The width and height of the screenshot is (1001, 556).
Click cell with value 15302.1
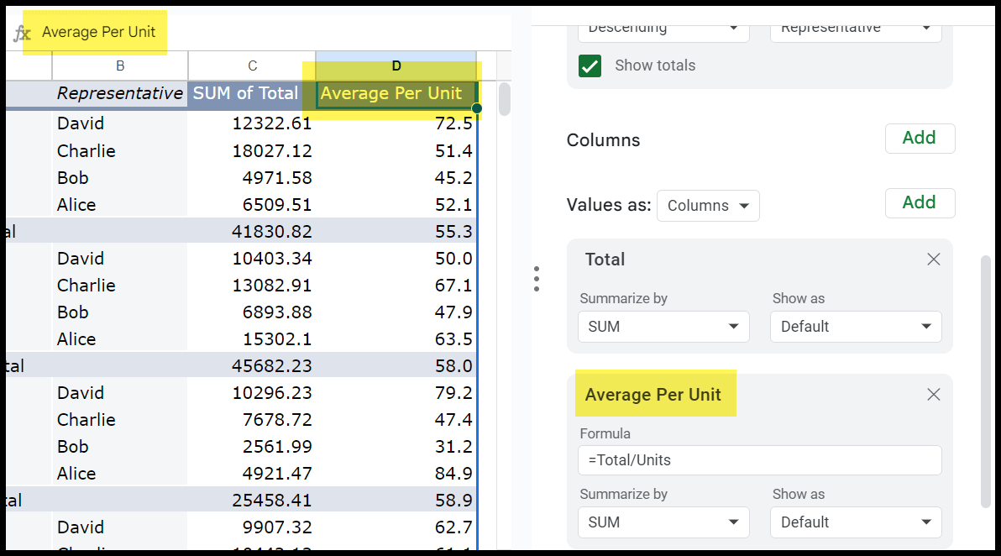[252, 338]
